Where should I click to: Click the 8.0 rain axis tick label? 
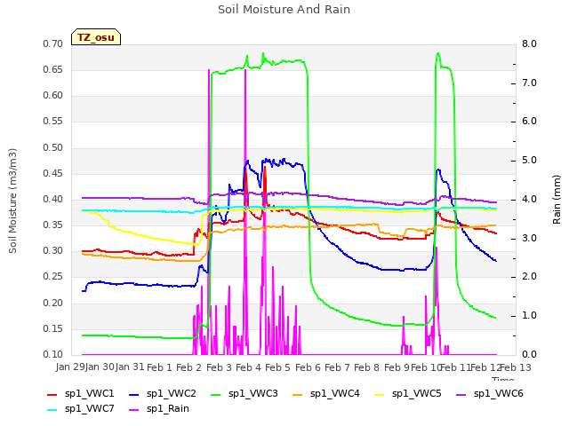click(x=529, y=43)
